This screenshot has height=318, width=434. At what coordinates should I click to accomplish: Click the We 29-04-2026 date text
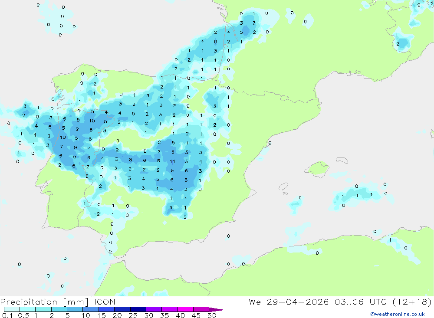pos(289,302)
